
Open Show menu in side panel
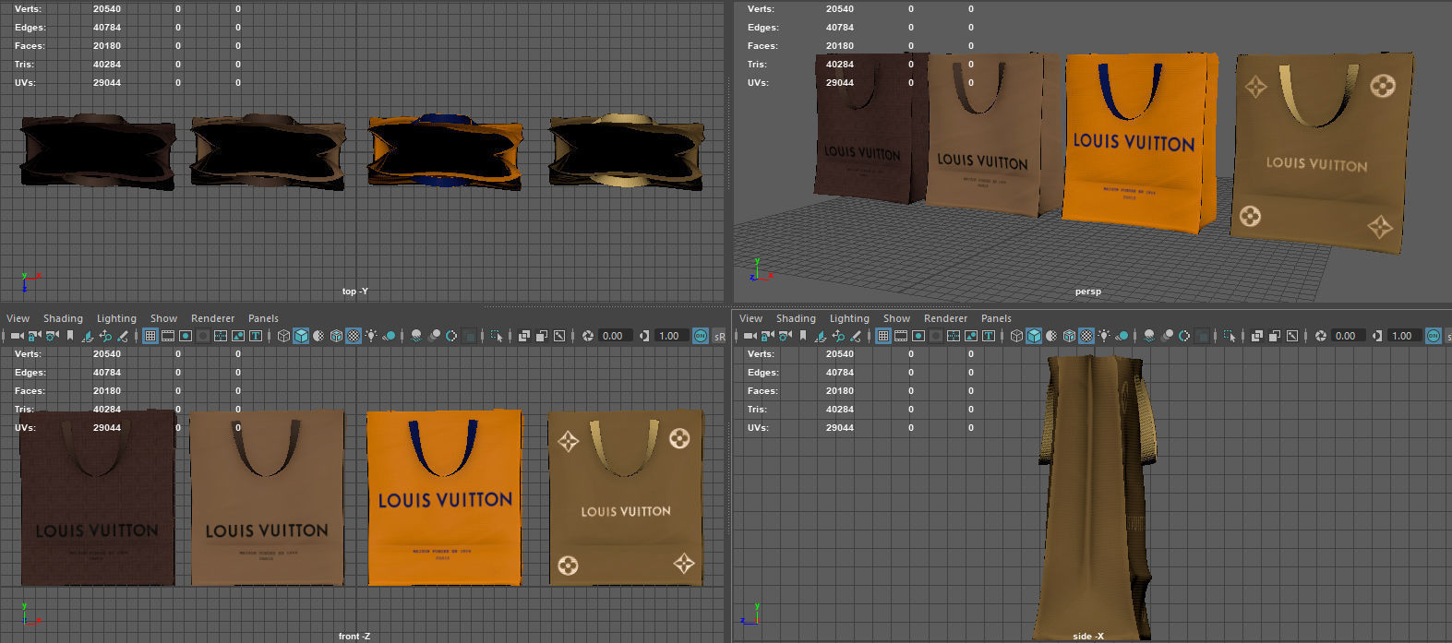pyautogui.click(x=896, y=318)
